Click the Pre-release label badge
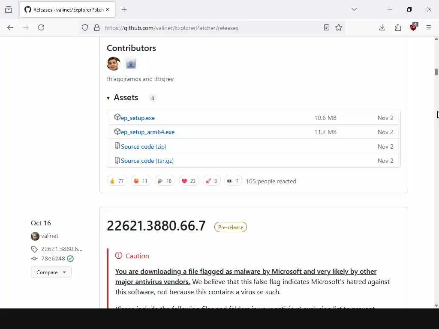439x329 pixels. 230,227
